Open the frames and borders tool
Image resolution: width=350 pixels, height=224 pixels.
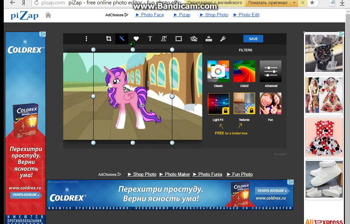coord(179,39)
